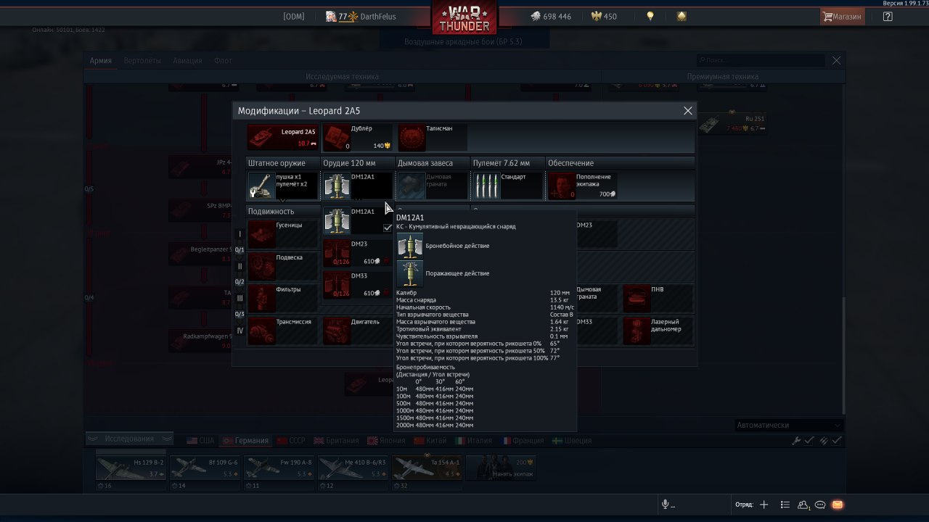Switch to the Армия tab
The image size is (929, 522).
click(101, 61)
